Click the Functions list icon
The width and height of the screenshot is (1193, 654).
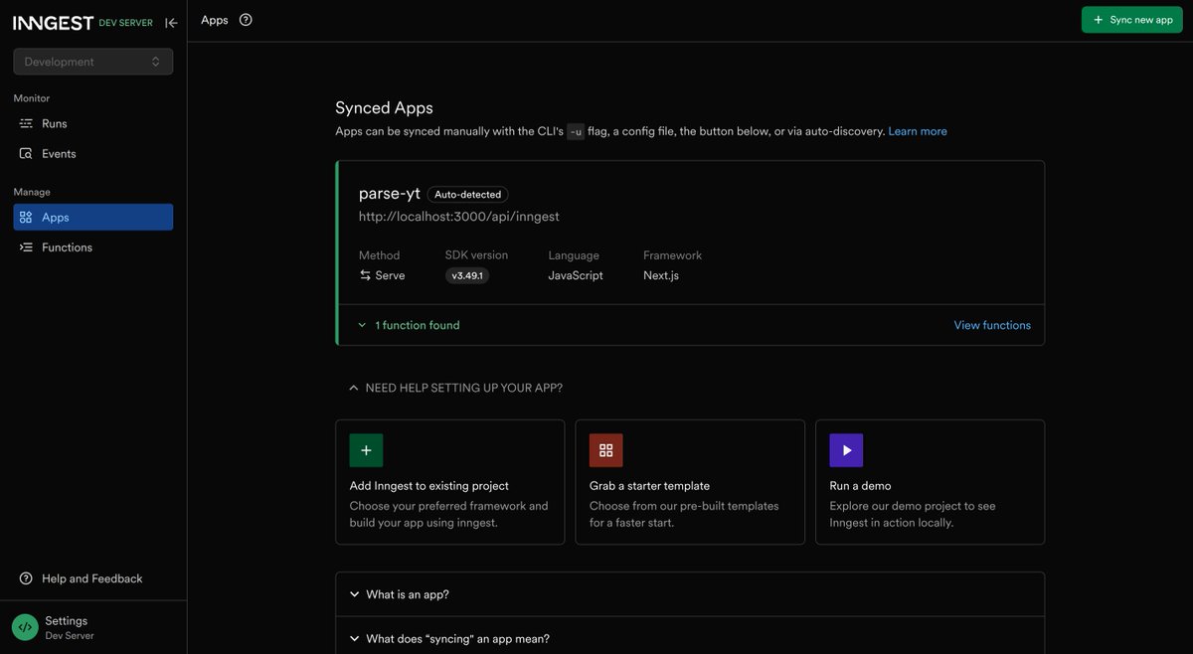[x=26, y=247]
